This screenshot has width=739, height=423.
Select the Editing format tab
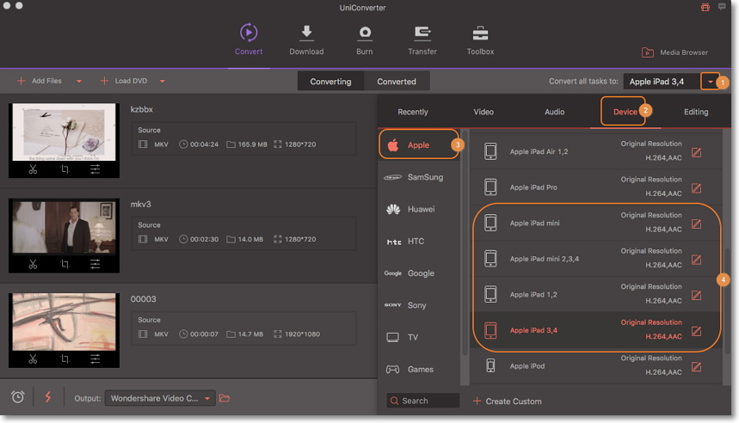coord(696,112)
